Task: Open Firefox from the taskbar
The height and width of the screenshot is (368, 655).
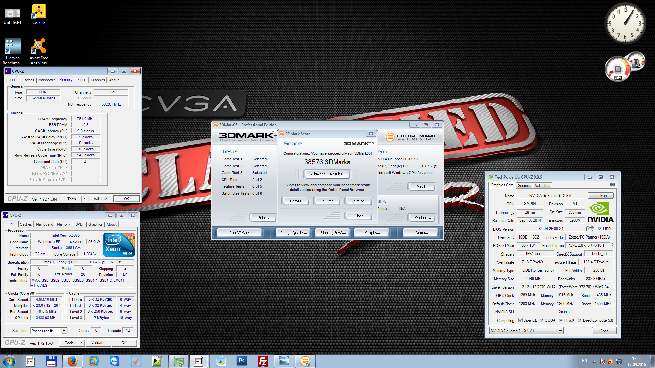Action: pos(72,361)
